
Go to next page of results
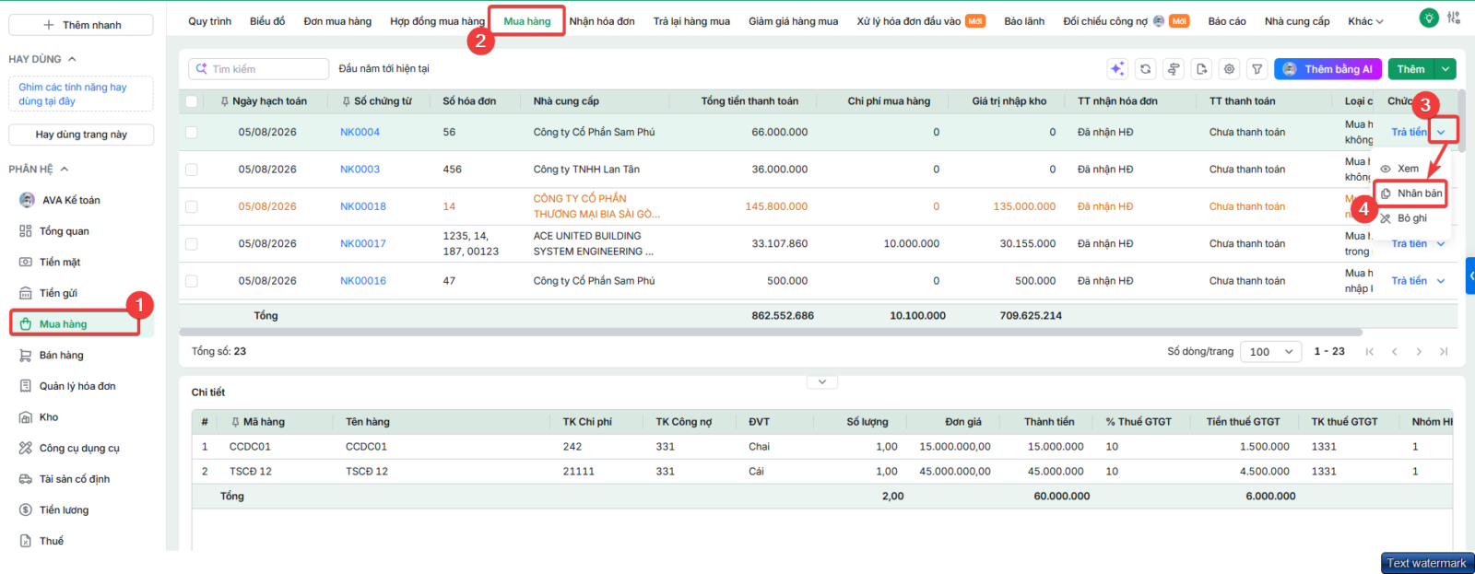click(x=1419, y=351)
